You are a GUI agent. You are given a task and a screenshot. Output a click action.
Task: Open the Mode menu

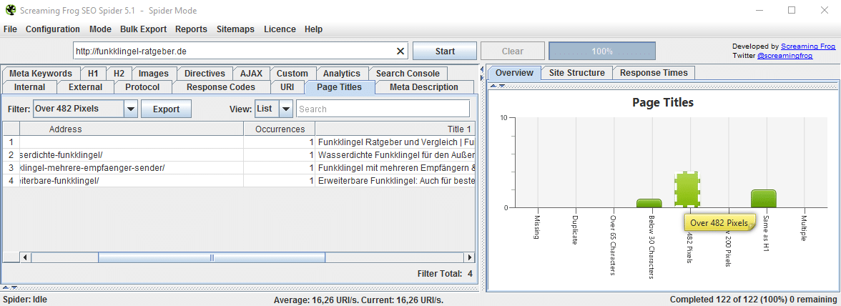point(100,29)
